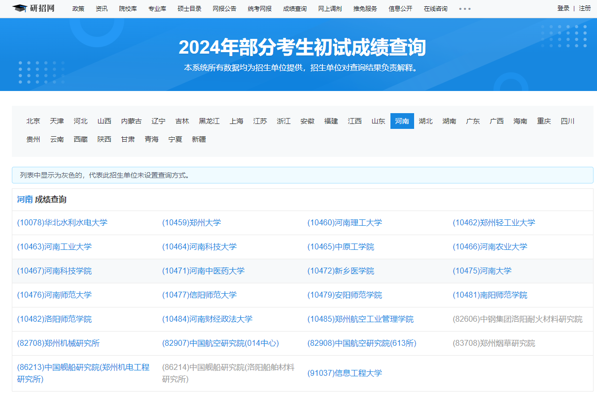Open 在线咨询 navigation item
The image size is (597, 395).
pos(436,9)
